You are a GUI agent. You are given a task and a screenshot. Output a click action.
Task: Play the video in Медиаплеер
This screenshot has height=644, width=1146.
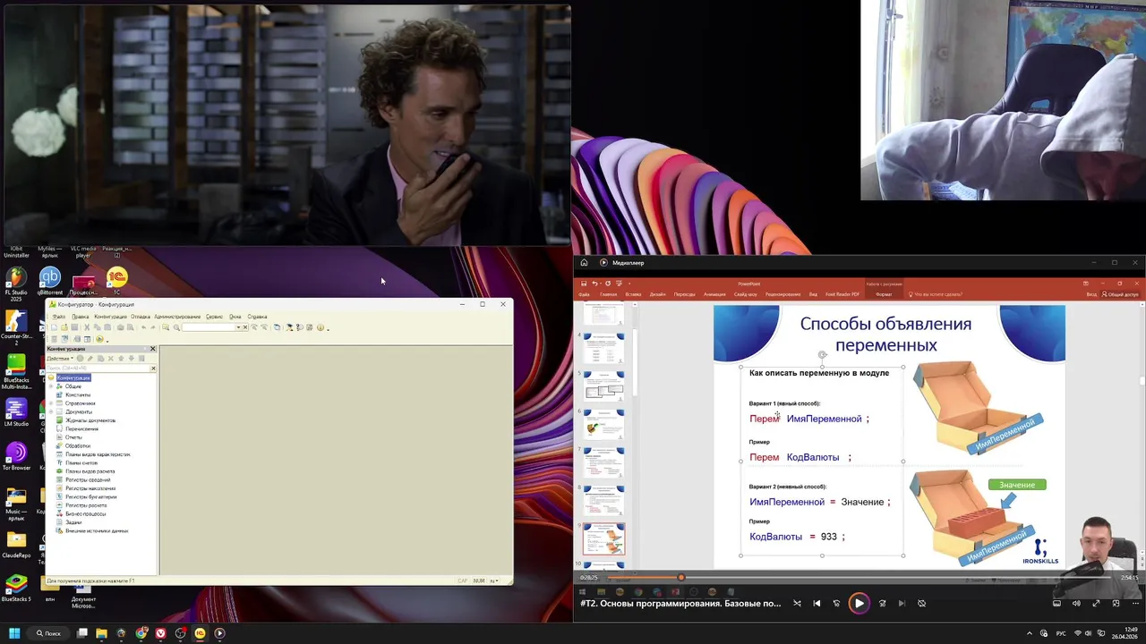point(859,603)
